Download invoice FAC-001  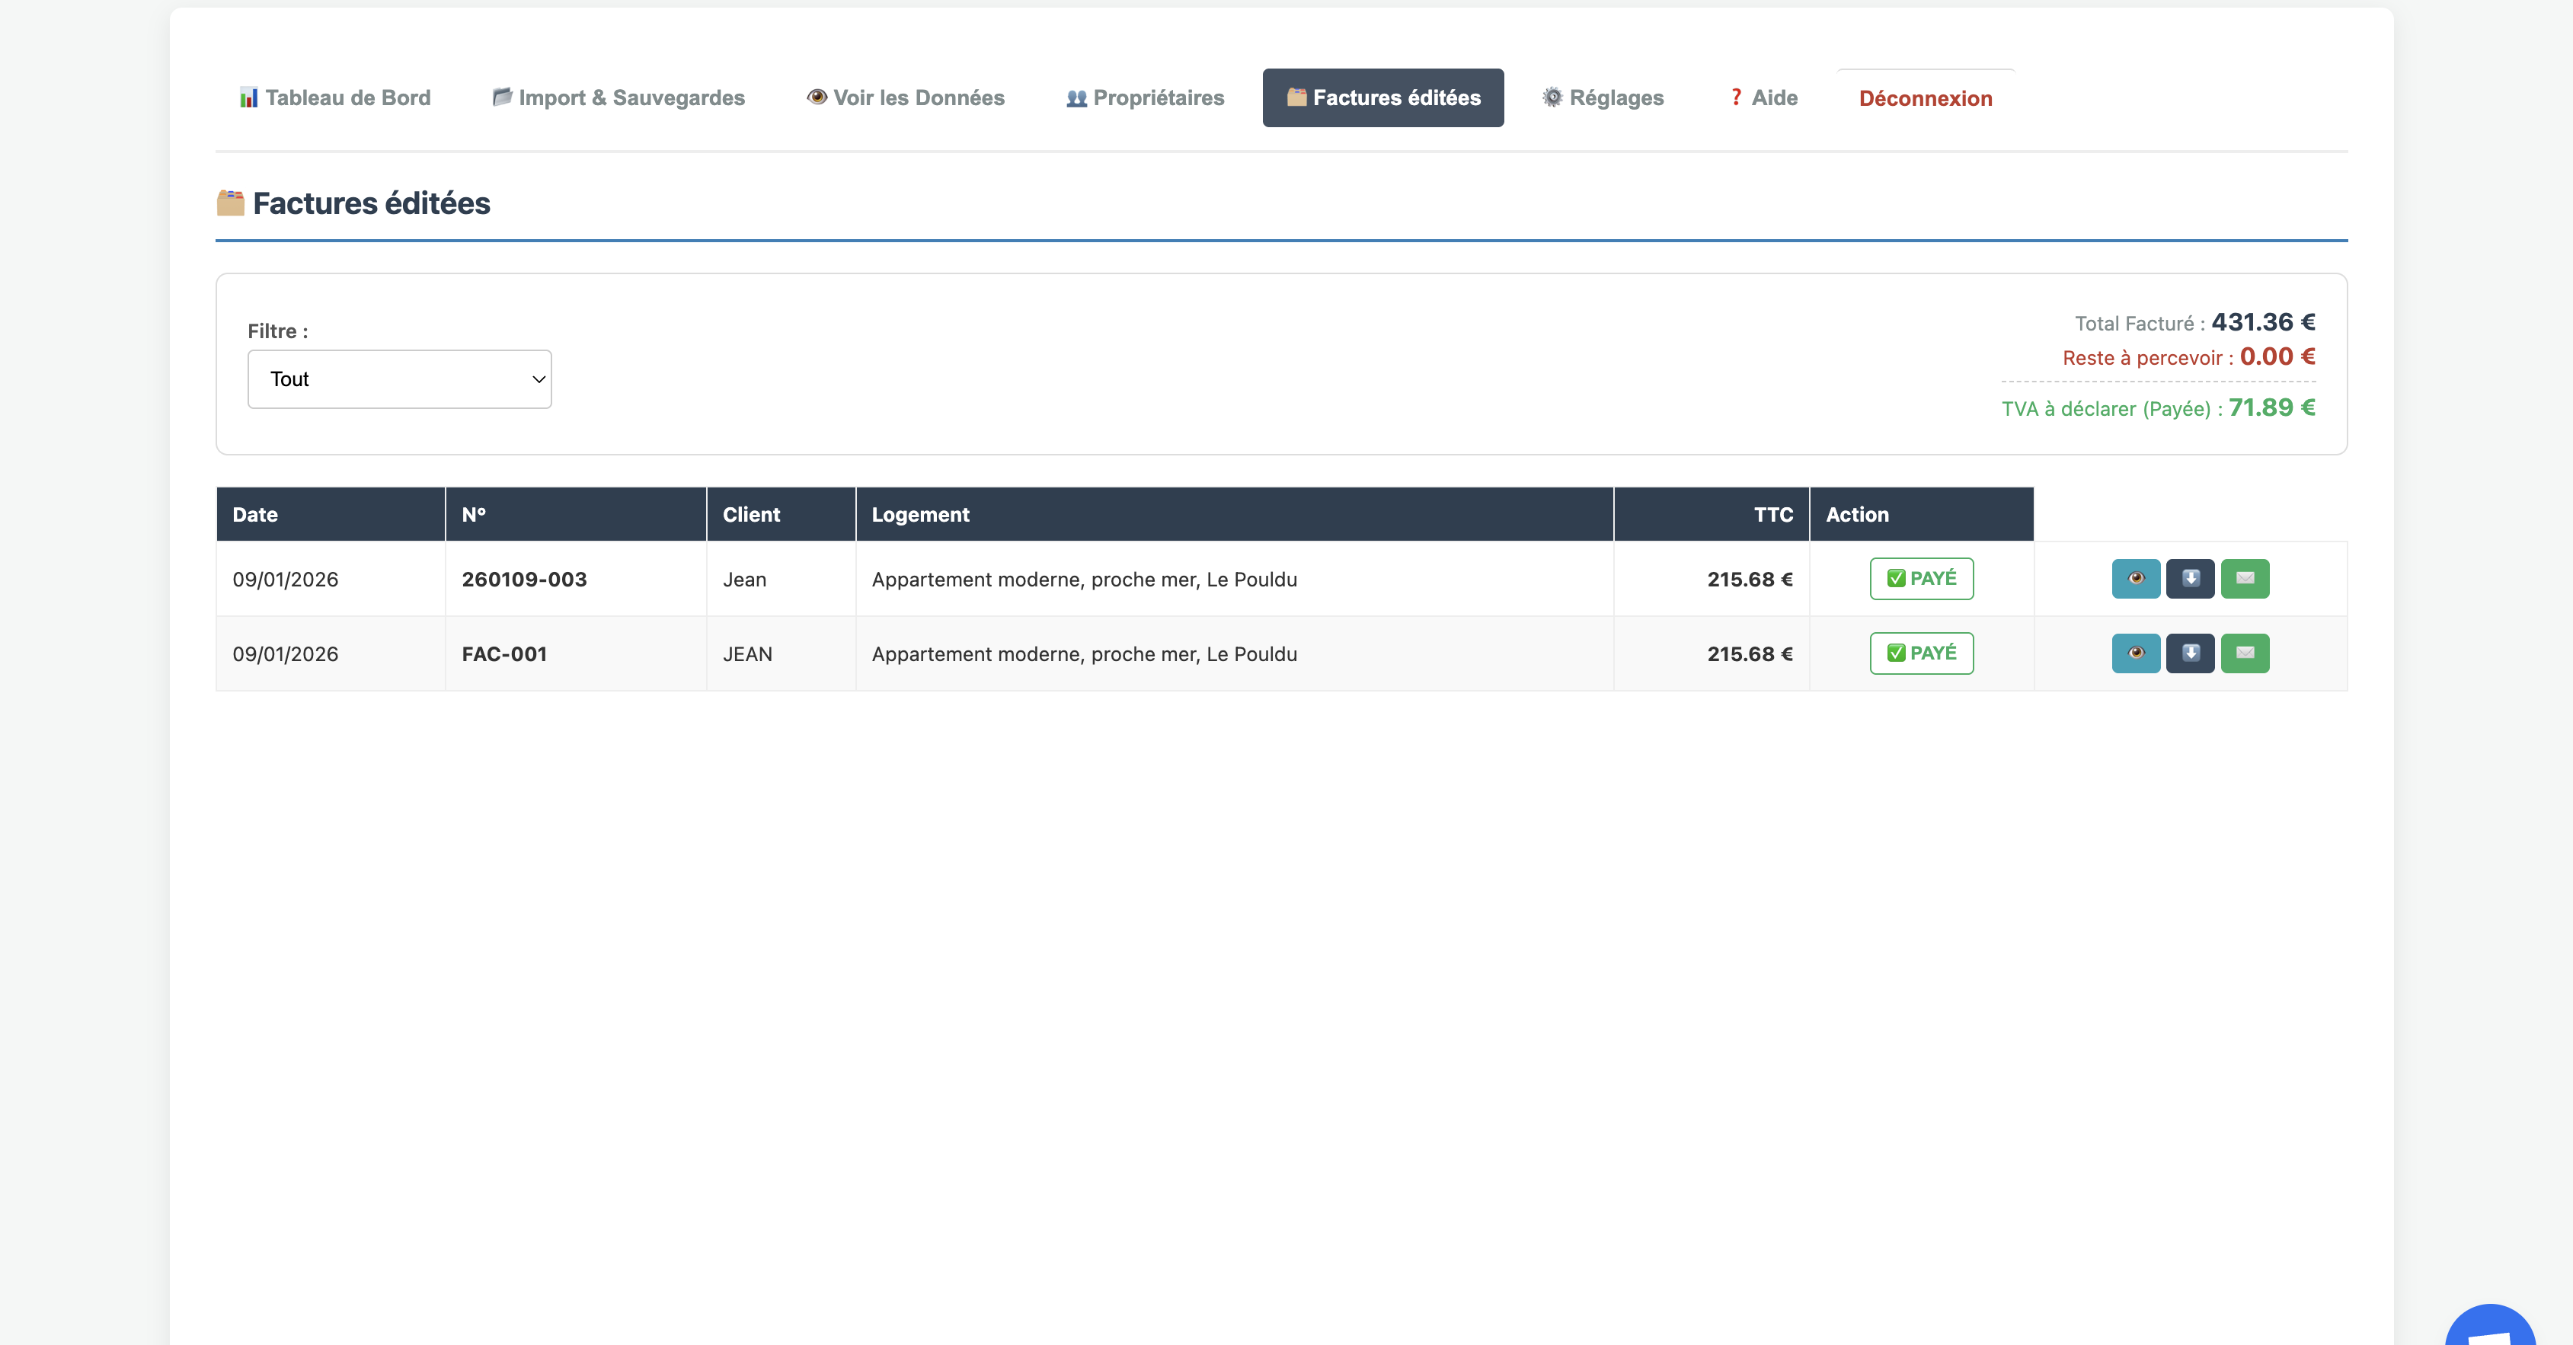pos(2189,653)
